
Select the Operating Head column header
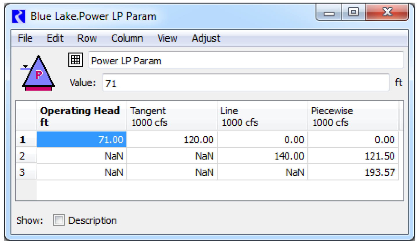tap(81, 116)
